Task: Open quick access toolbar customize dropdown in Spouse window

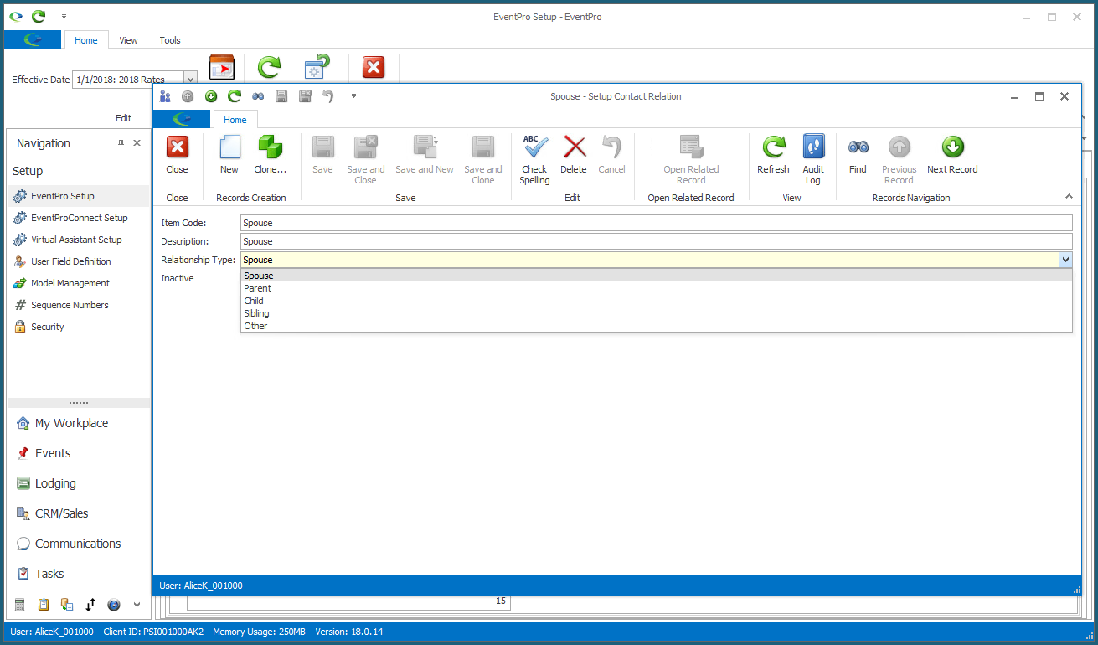Action: 353,96
